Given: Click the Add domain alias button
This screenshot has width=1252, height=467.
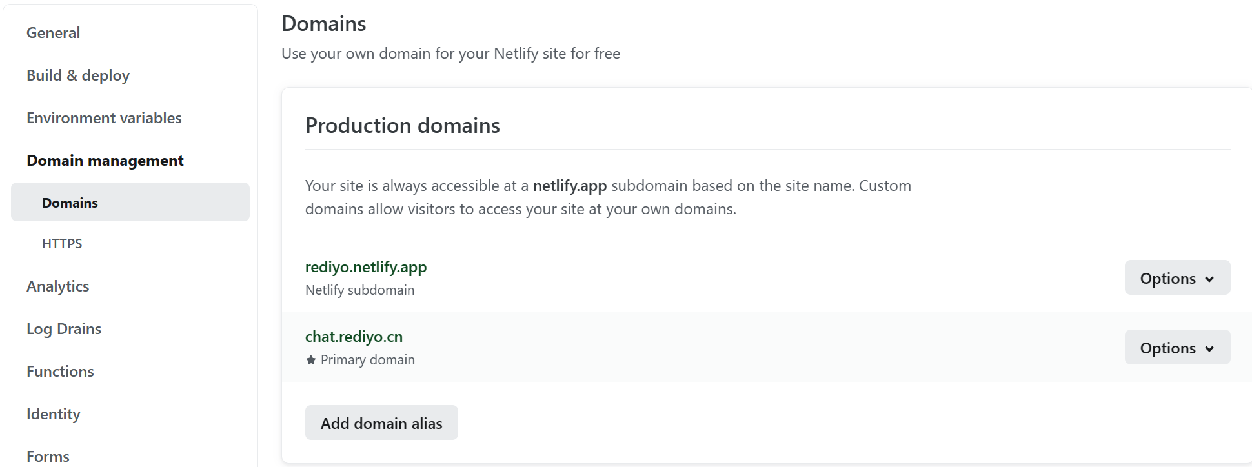Looking at the screenshot, I should [x=381, y=423].
